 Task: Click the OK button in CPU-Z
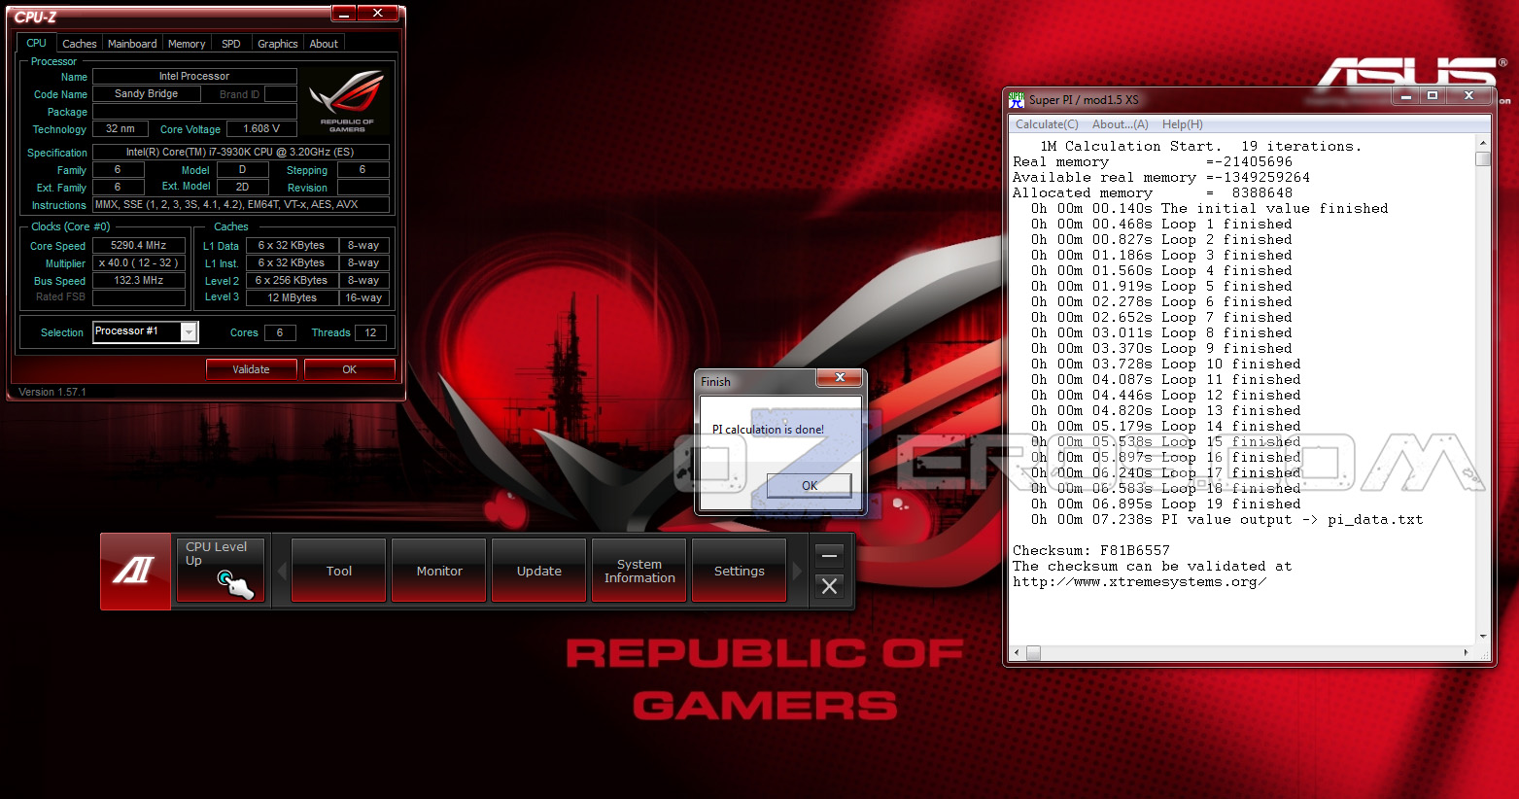(350, 369)
